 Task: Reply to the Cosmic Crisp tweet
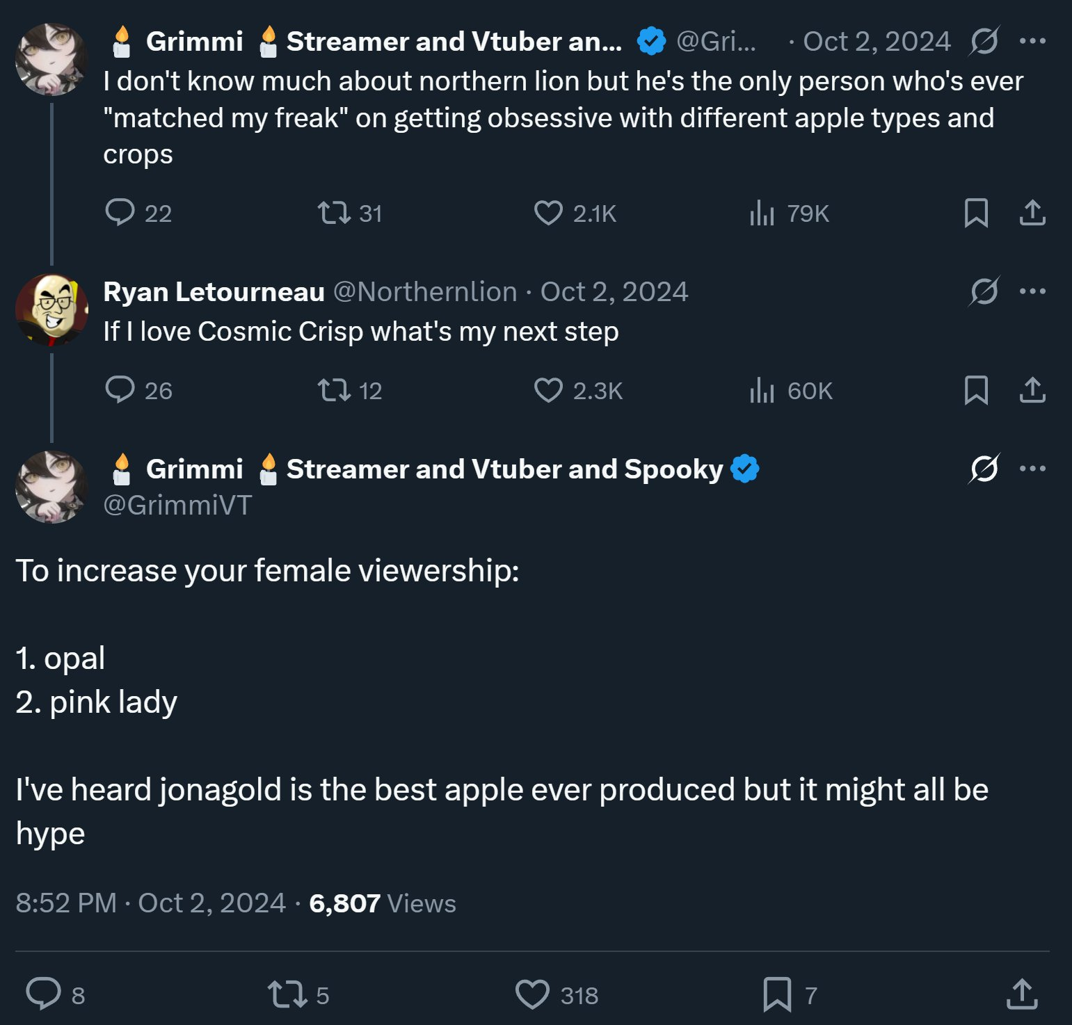(x=120, y=390)
